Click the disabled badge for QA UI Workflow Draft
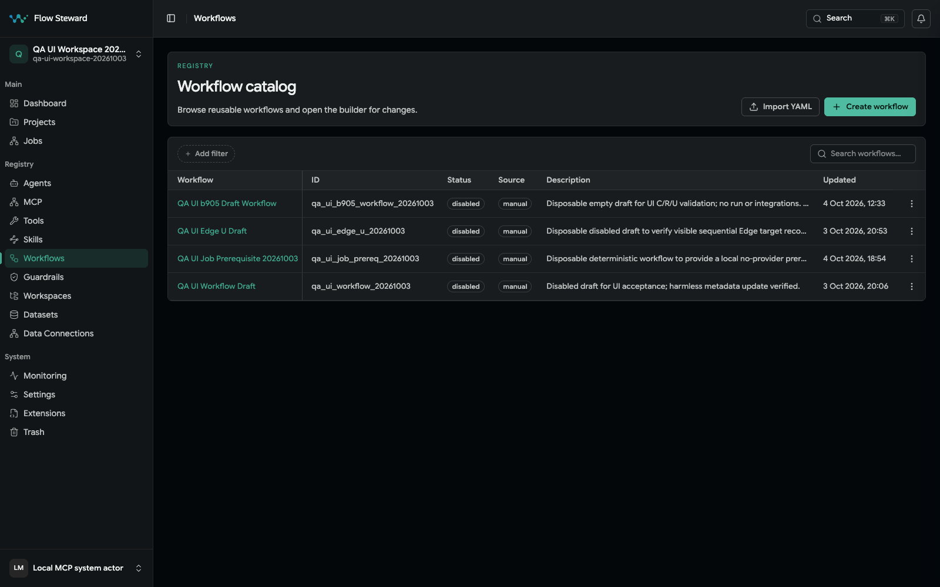This screenshot has height=587, width=940. point(466,286)
